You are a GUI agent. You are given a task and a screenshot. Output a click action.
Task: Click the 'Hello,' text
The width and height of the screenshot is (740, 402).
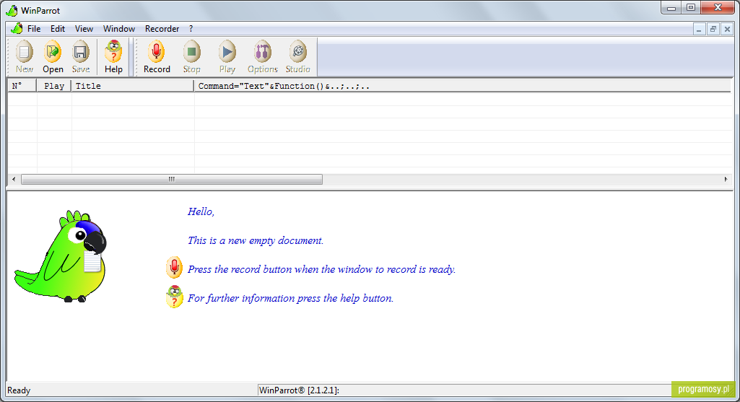pyautogui.click(x=201, y=212)
